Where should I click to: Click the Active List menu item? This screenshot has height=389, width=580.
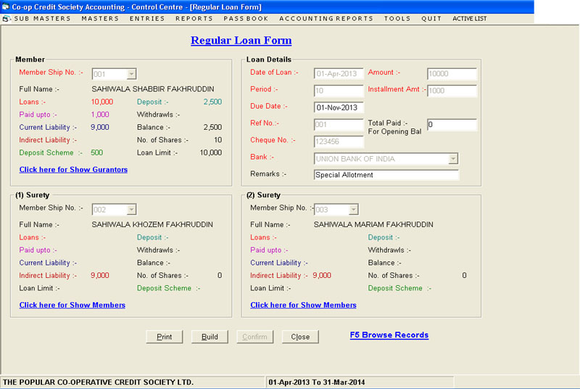[469, 19]
